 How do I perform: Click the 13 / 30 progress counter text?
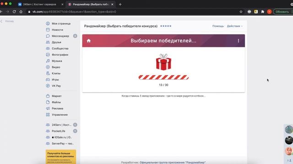[163, 85]
